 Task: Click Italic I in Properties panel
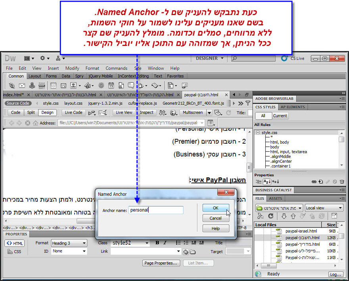[x=165, y=243]
